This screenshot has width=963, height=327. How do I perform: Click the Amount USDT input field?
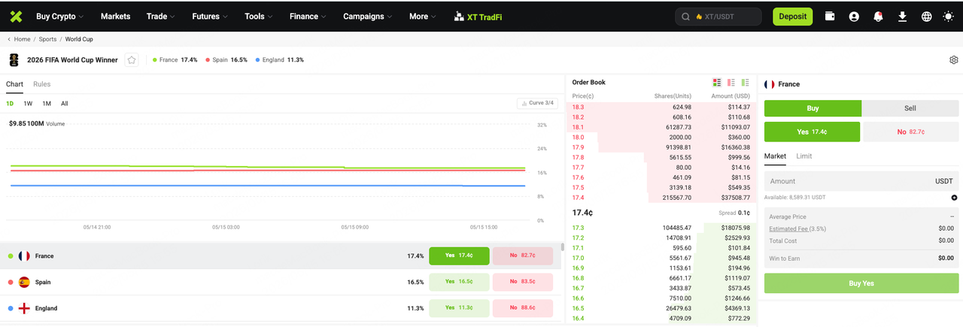click(861, 181)
